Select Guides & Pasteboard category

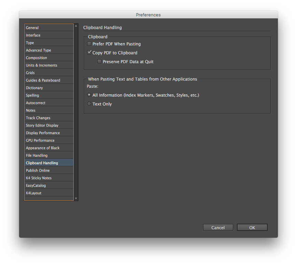49,80
